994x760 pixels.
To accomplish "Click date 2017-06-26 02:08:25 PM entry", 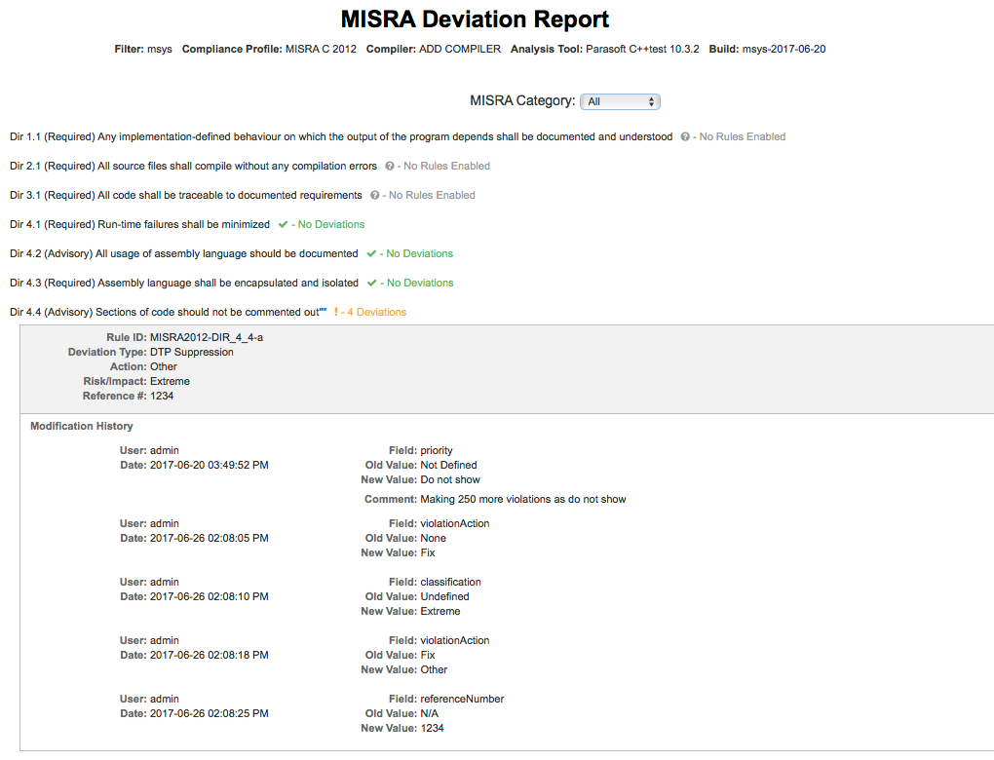I will point(210,712).
